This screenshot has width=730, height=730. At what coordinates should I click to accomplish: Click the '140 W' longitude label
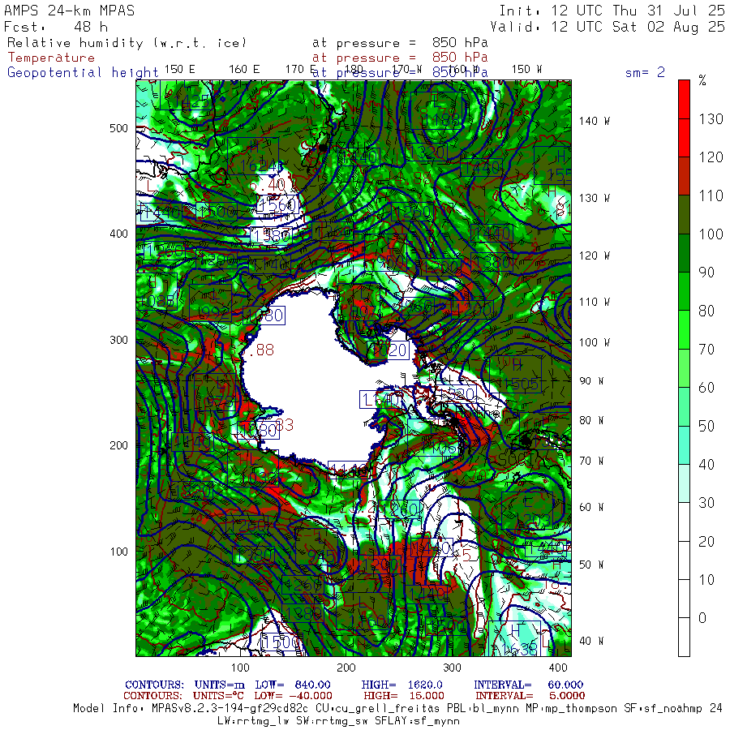tap(594, 121)
